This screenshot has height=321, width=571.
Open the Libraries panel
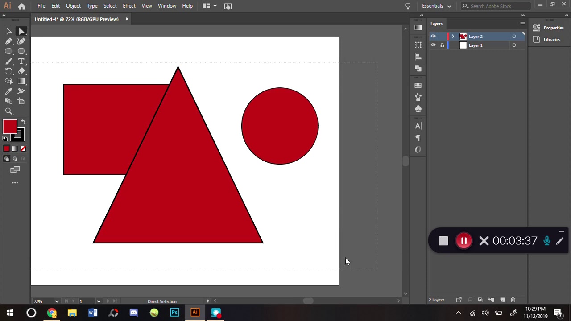pyautogui.click(x=547, y=39)
